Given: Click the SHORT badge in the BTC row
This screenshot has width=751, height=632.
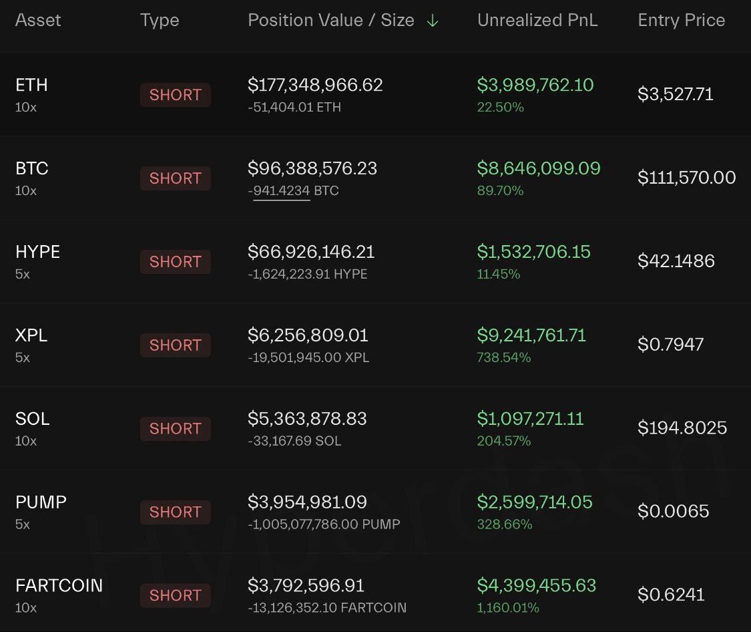Looking at the screenshot, I should point(176,178).
